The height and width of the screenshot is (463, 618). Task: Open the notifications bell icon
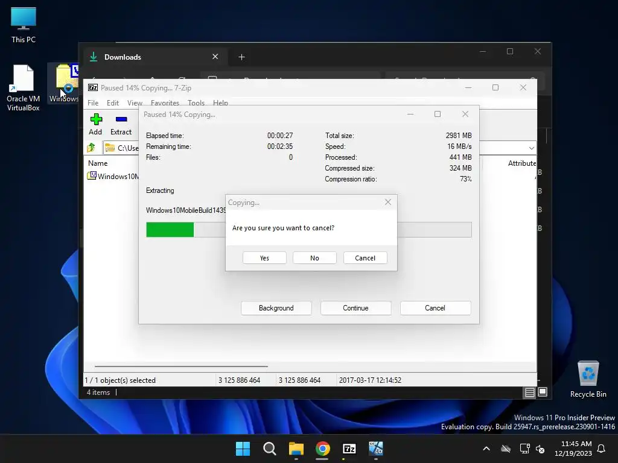pos(602,449)
